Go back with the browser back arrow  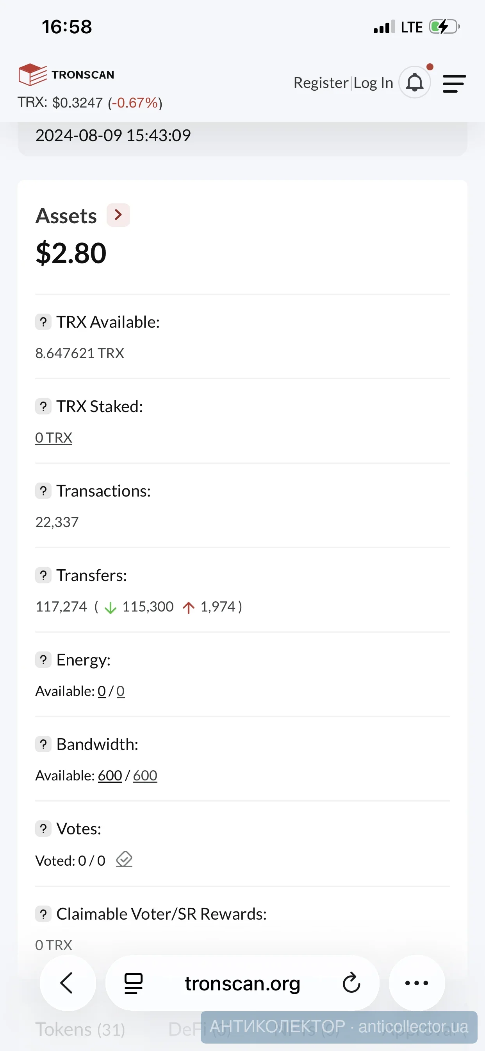click(67, 983)
